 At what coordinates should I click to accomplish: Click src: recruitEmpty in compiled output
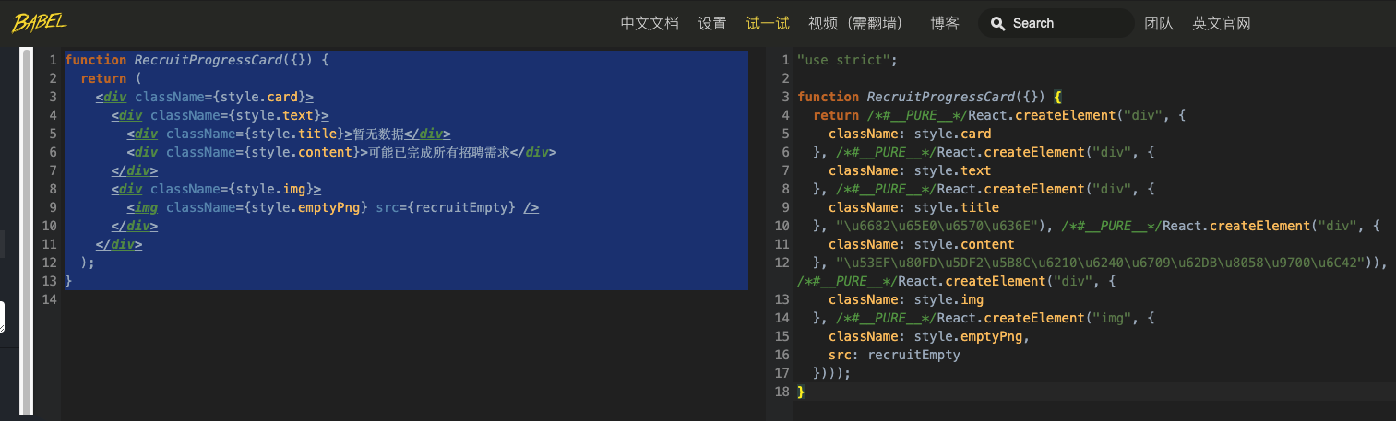[x=894, y=355]
